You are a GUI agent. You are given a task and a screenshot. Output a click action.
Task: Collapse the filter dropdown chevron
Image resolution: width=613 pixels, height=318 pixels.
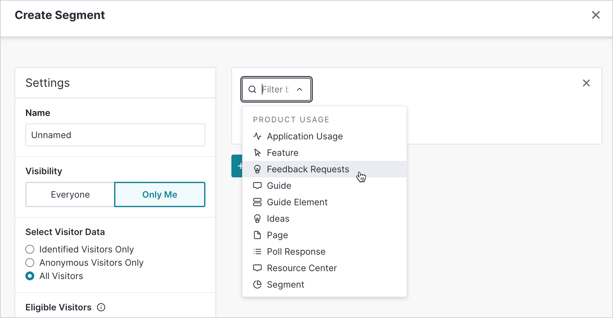point(300,89)
